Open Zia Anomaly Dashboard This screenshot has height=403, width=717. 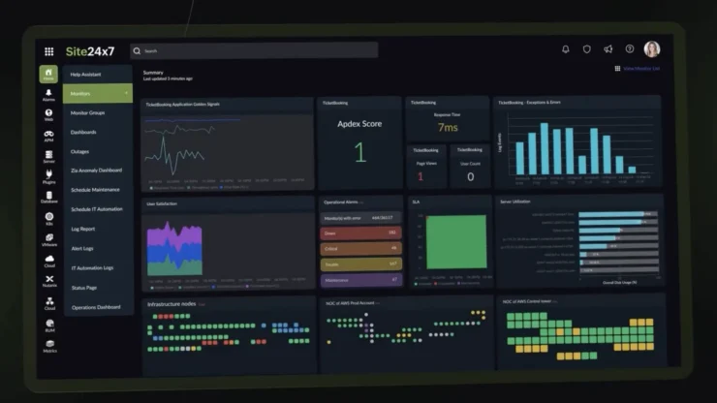pyautogui.click(x=97, y=170)
